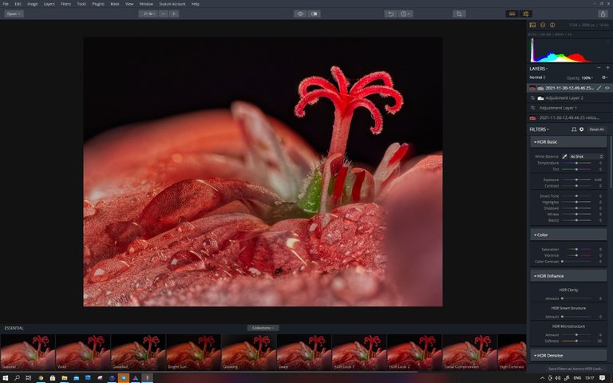Apply the HDR Look 1 preset
613x383 pixels.
[359, 352]
